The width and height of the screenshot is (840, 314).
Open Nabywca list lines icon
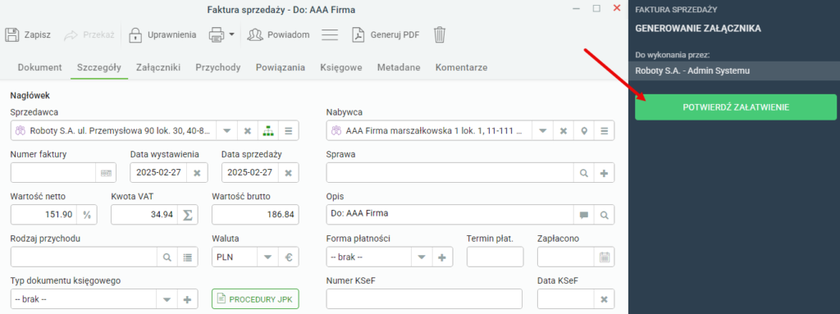pyautogui.click(x=605, y=130)
